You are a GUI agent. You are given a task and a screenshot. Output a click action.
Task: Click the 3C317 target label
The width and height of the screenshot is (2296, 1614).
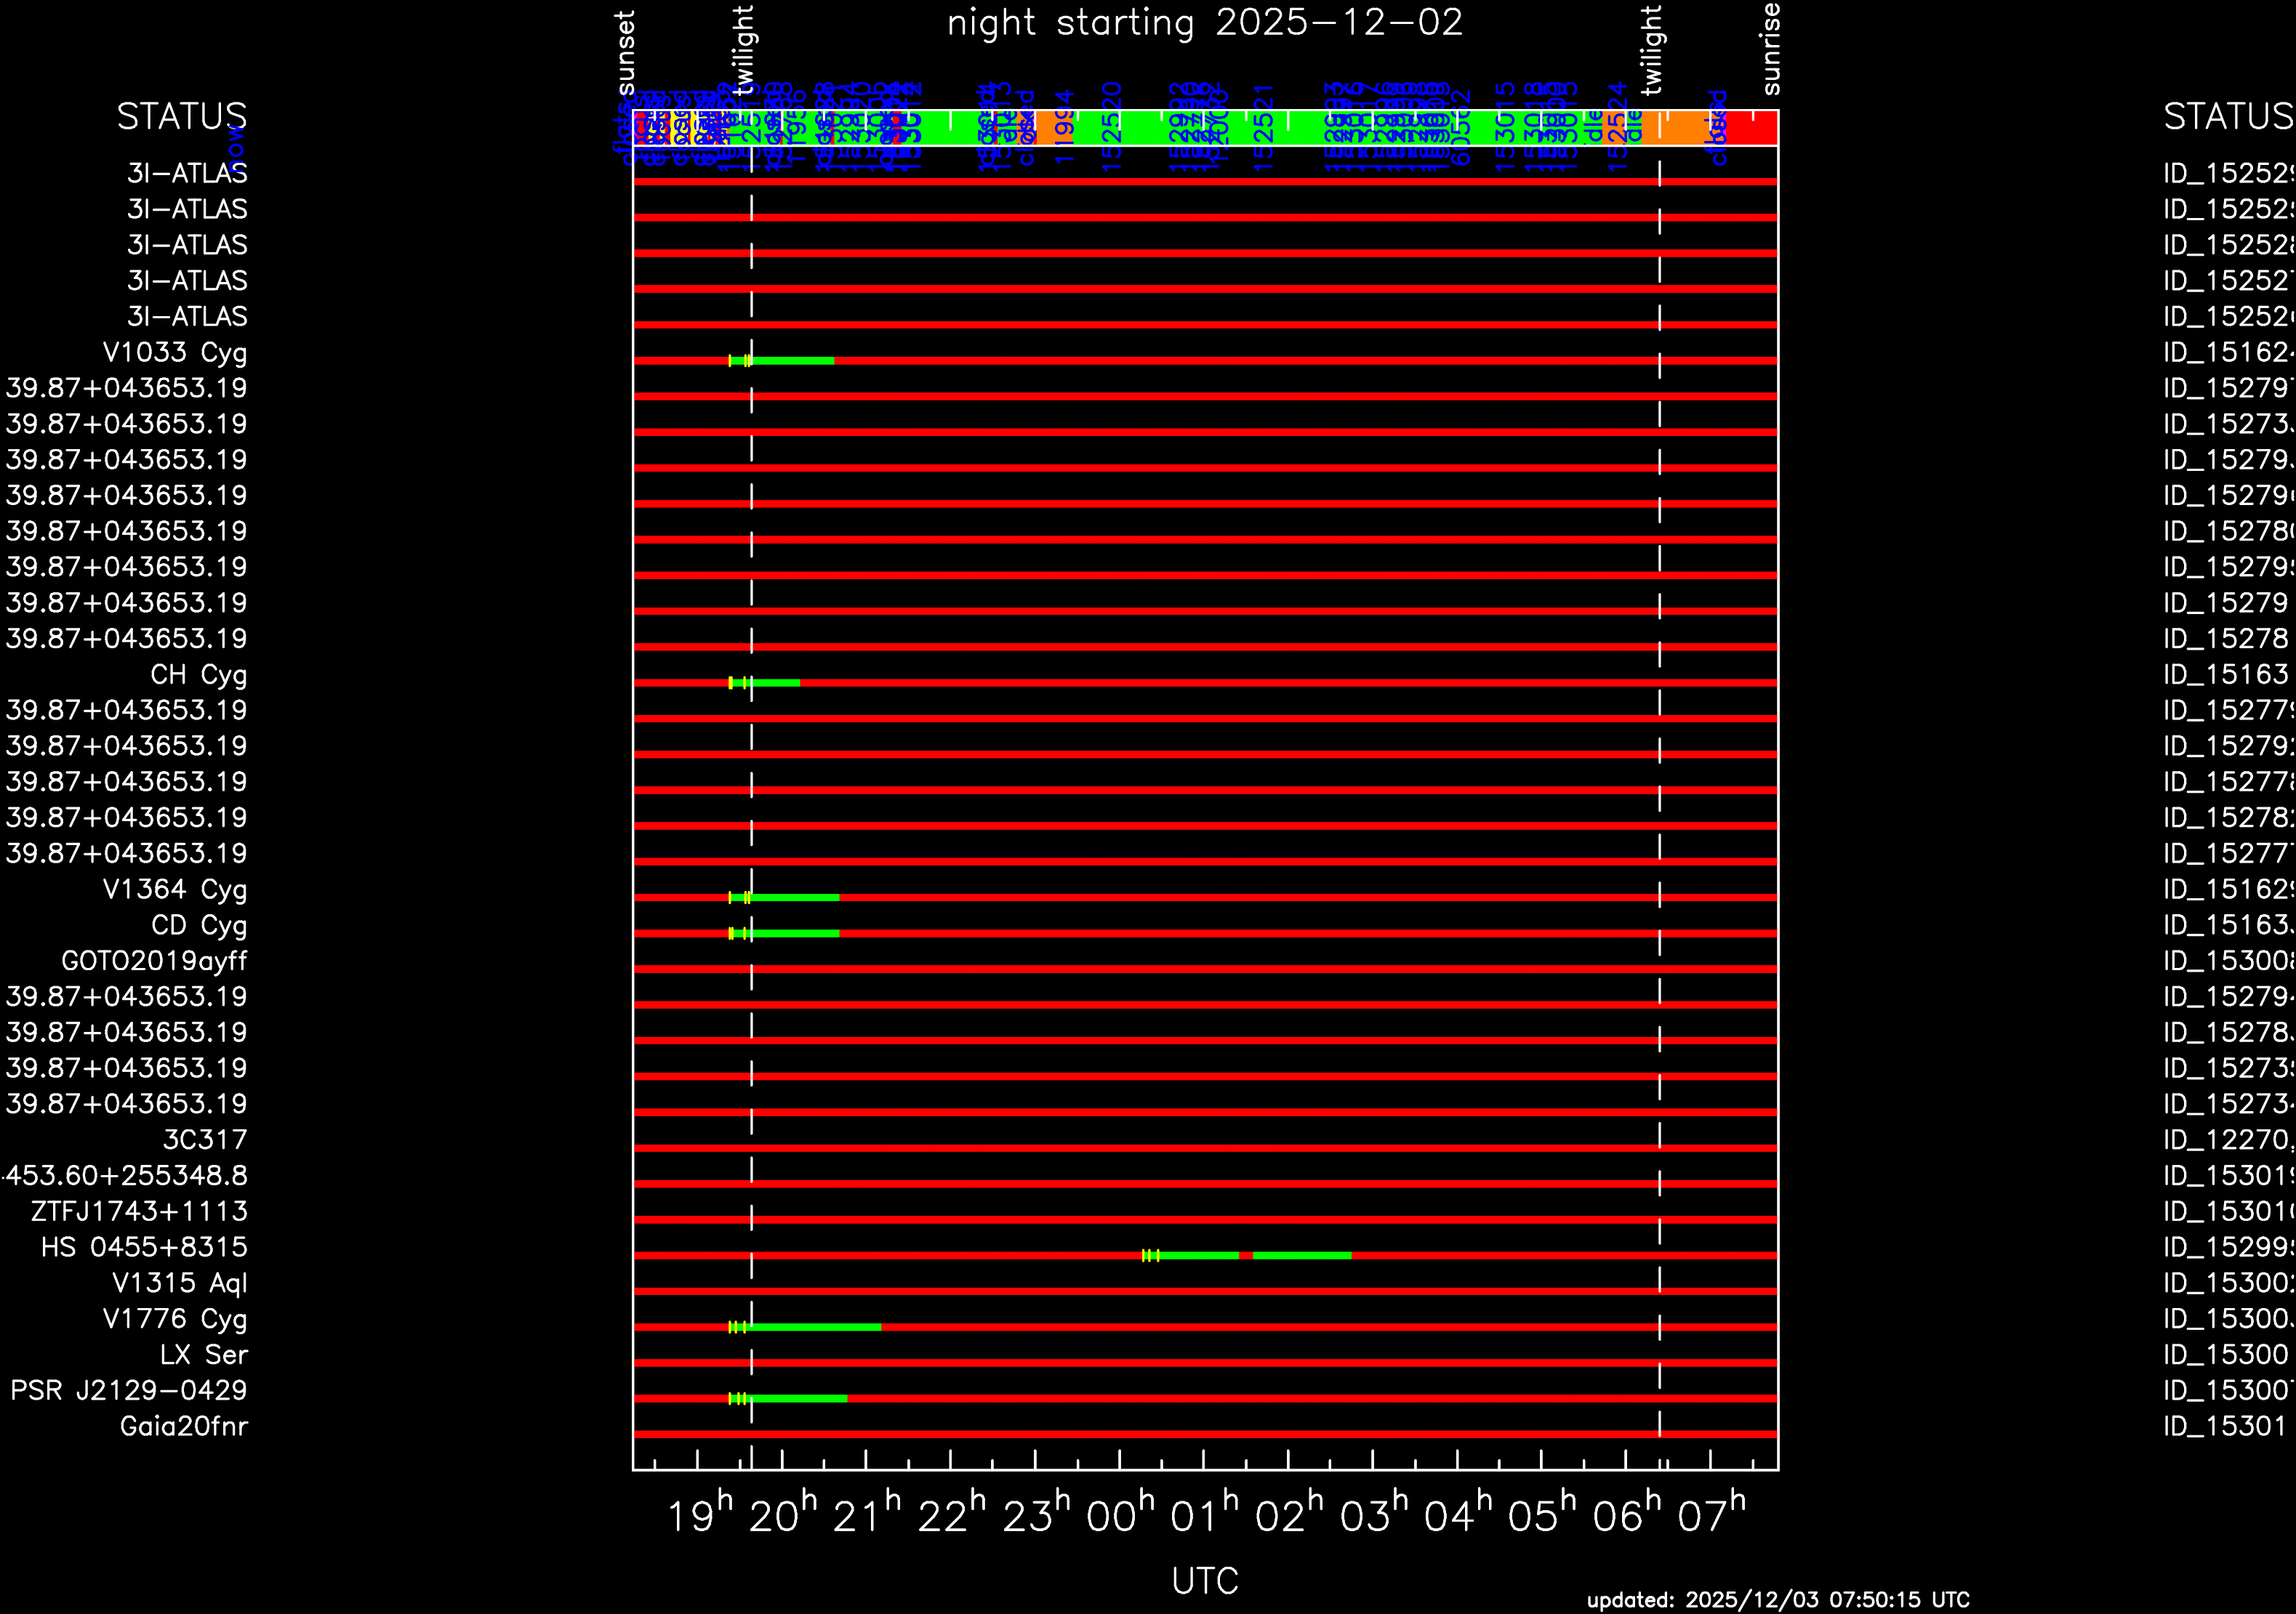(x=204, y=1140)
